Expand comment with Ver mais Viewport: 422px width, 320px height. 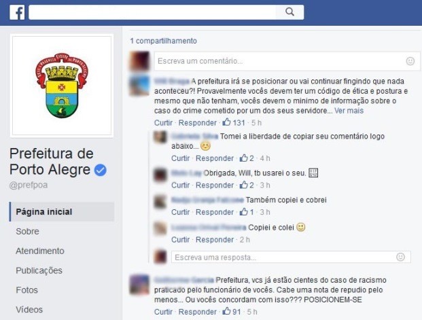tap(349, 111)
